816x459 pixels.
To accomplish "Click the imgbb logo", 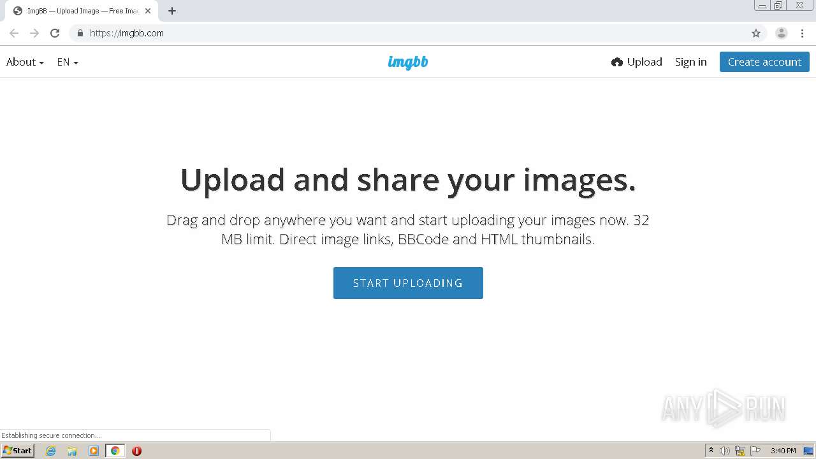I will click(x=408, y=62).
